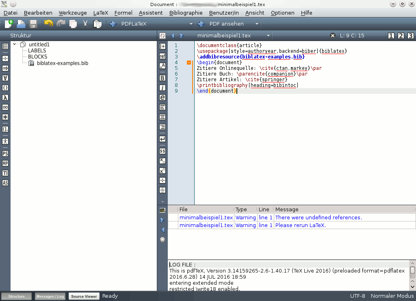Toggle the Structure panel button
416x301 pixels.
(x=16, y=296)
